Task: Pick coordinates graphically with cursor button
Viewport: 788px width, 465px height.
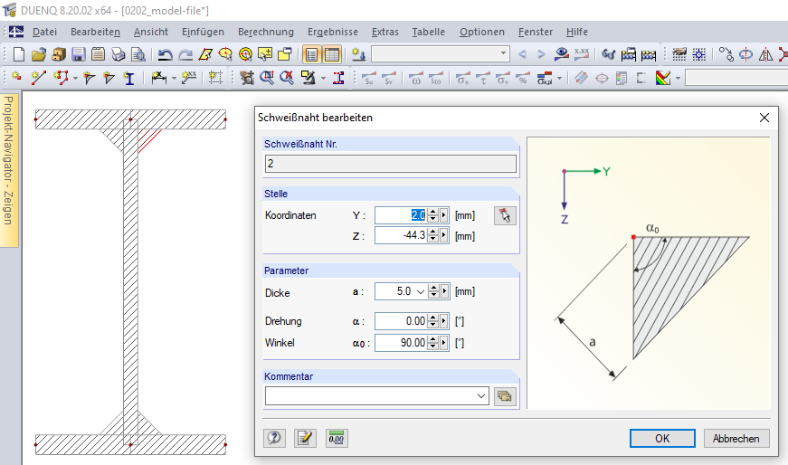Action: click(x=505, y=215)
